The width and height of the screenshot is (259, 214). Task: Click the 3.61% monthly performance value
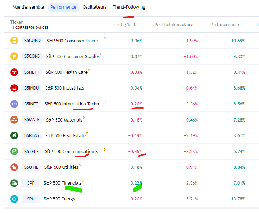[x=239, y=136]
